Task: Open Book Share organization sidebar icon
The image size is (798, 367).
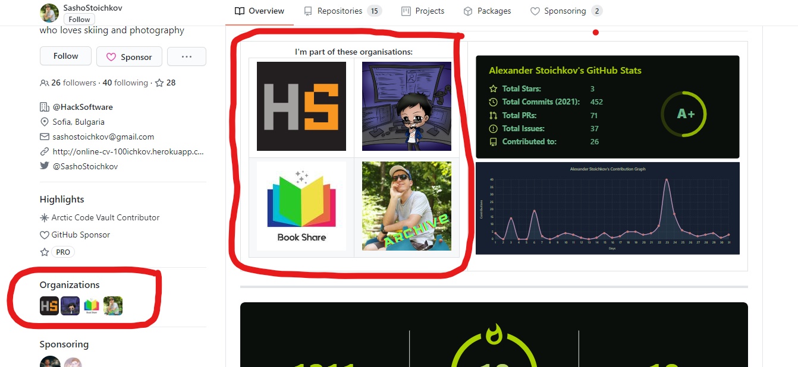Action: coord(92,306)
